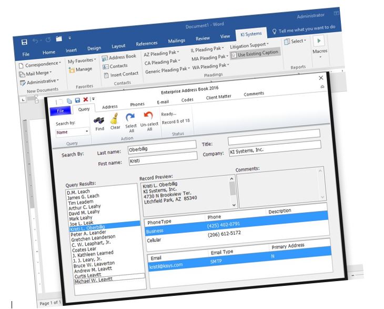Open AZ Pleading Pak menu
384x309 pixels.
tap(161, 53)
